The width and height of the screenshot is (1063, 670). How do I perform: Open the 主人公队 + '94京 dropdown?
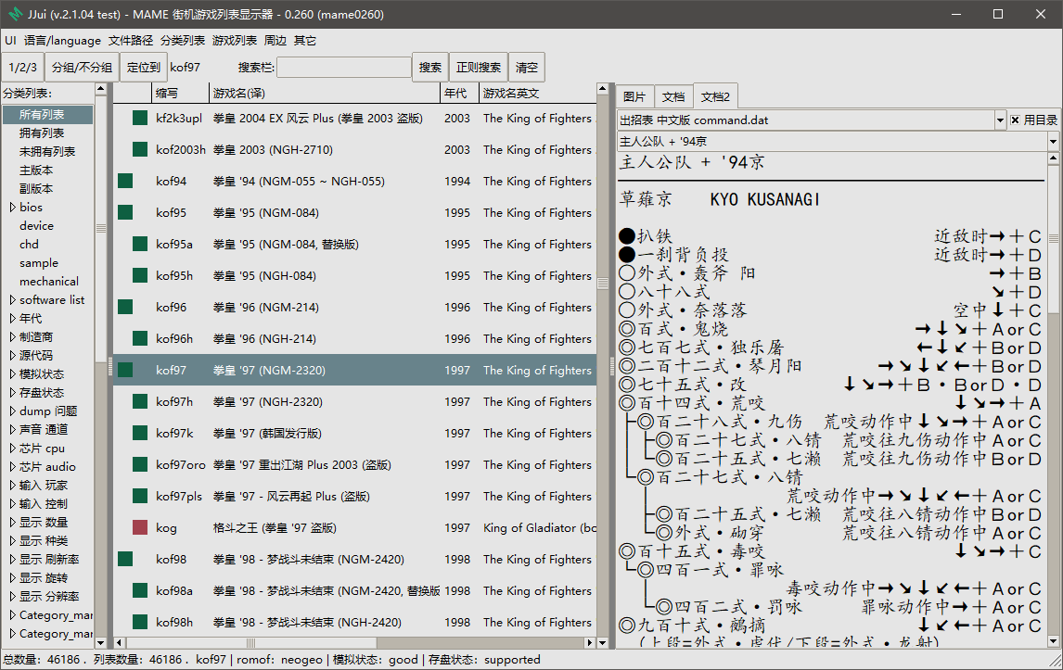pos(1053,142)
